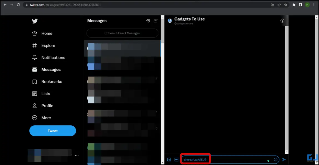Attach a photo using media icon

click(169, 160)
